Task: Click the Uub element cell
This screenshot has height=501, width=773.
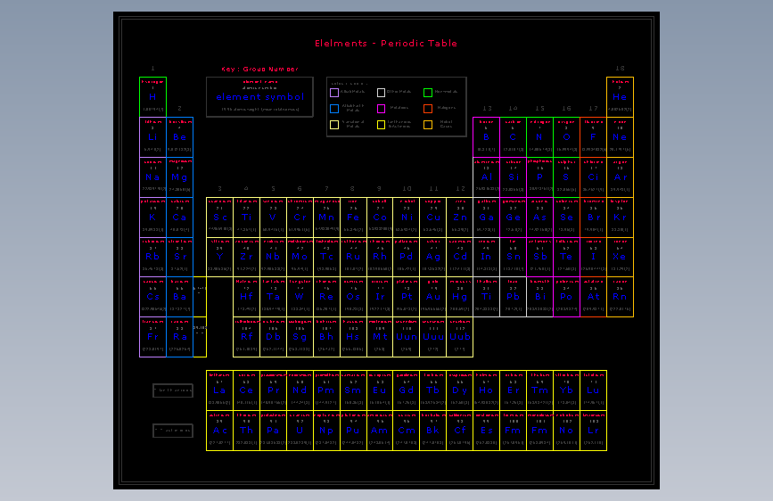Action: [x=459, y=337]
